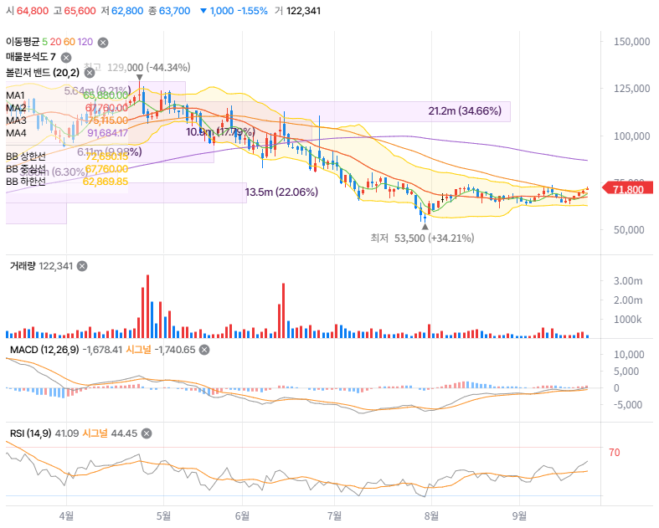Close the 거래량 volume panel
Screen dimensions: 659x528
click(x=82, y=266)
